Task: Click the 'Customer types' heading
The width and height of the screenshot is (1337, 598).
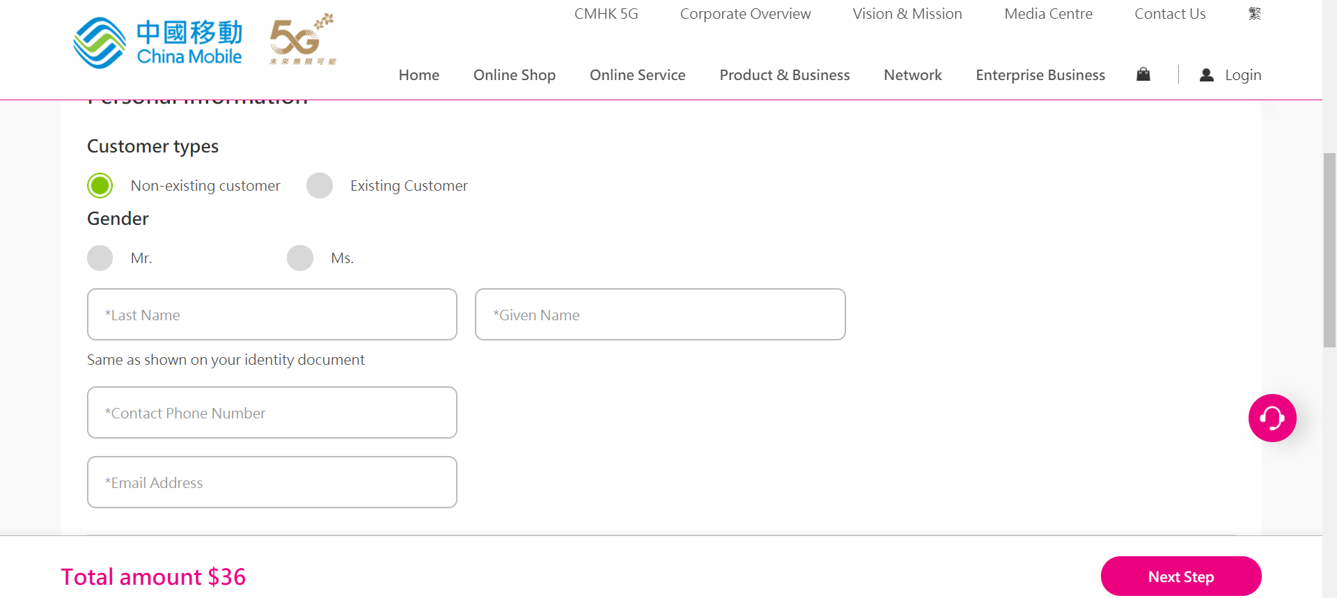Action: tap(153, 147)
